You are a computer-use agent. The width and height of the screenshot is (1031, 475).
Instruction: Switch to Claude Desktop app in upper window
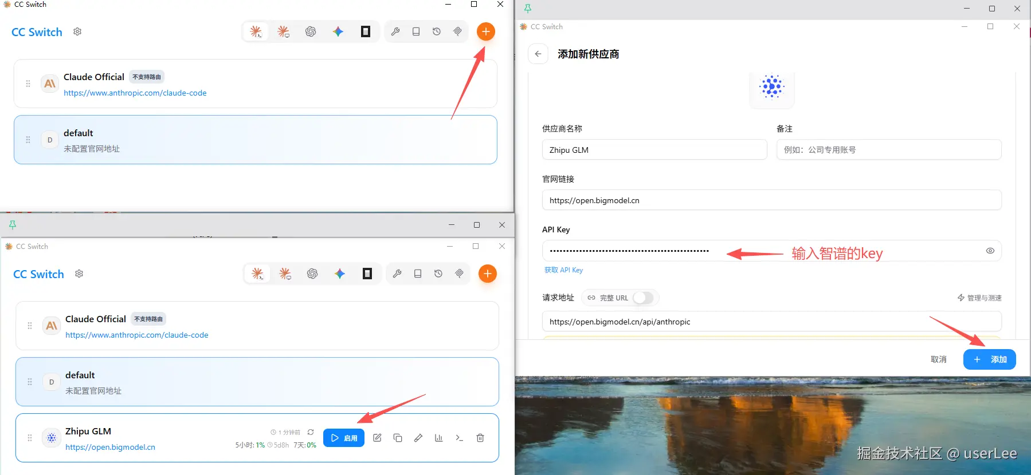click(x=283, y=31)
